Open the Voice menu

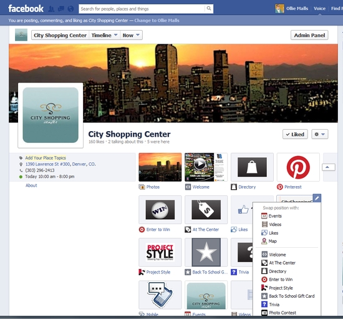point(319,9)
